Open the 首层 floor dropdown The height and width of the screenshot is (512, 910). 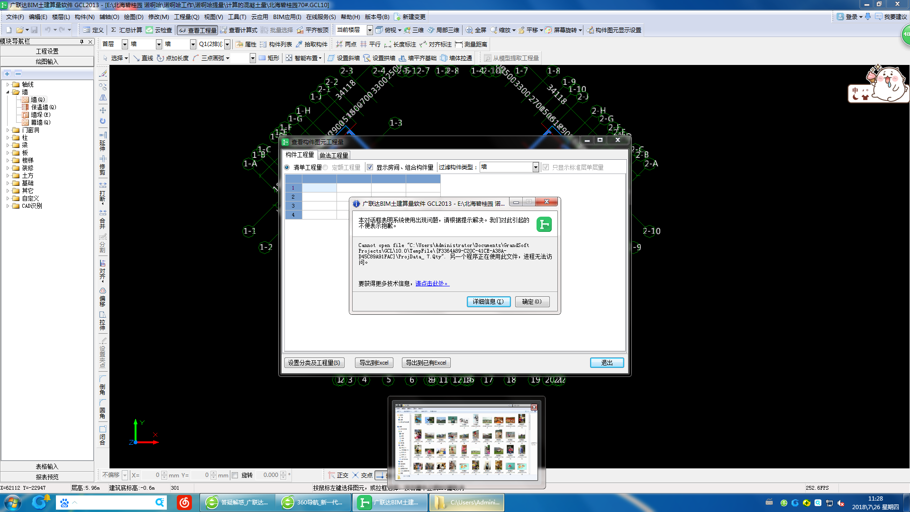tap(125, 44)
